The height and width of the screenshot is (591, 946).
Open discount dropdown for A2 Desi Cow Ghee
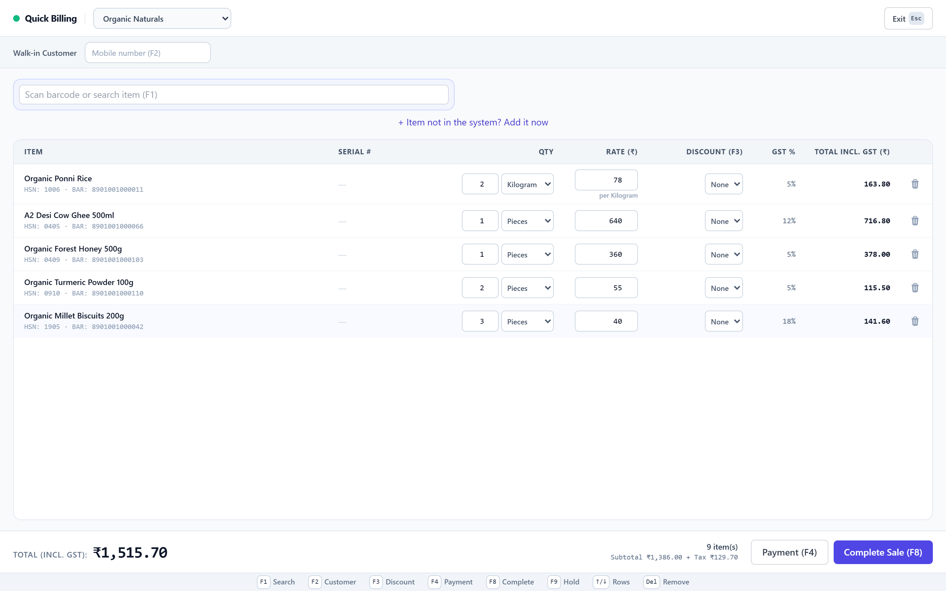click(x=724, y=220)
